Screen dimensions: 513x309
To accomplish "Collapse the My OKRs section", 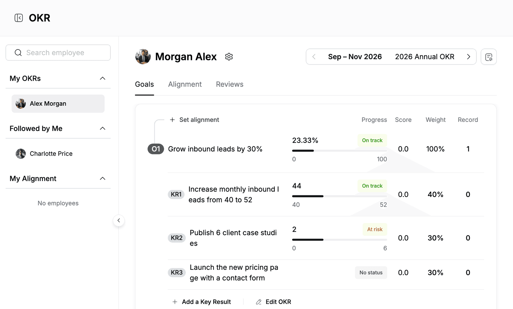I will [x=103, y=78].
